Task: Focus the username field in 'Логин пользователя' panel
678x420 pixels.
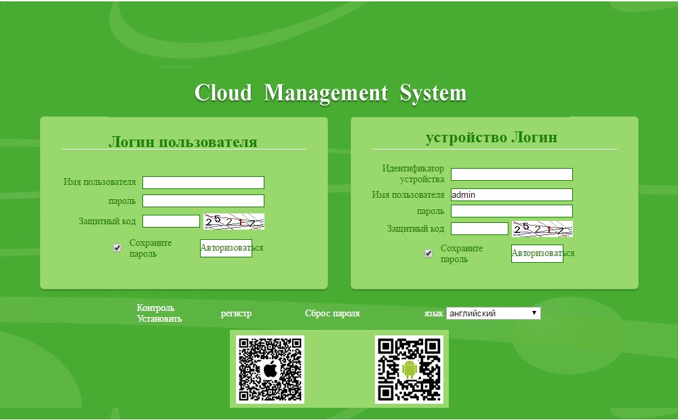Action: coord(203,182)
